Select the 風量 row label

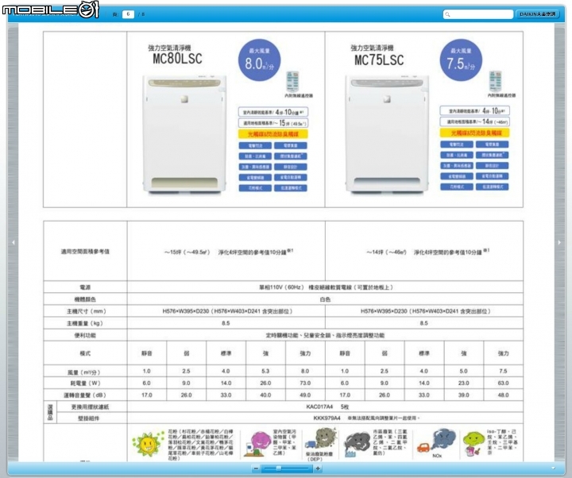click(x=84, y=372)
